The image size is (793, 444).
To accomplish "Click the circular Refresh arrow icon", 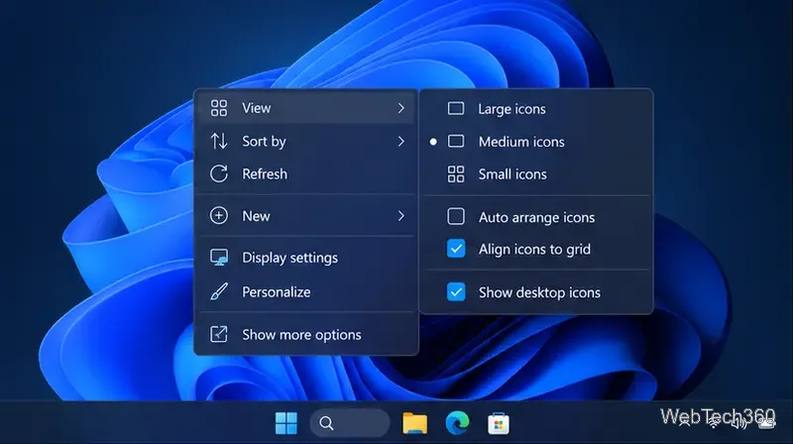I will click(x=218, y=174).
